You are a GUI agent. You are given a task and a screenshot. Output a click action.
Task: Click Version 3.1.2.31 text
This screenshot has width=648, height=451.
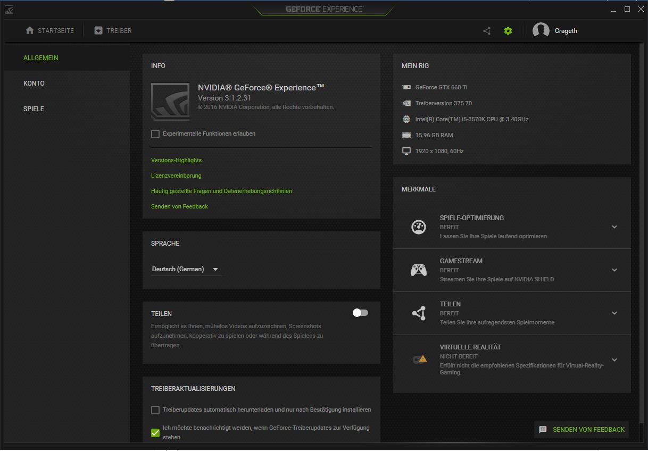coord(225,98)
